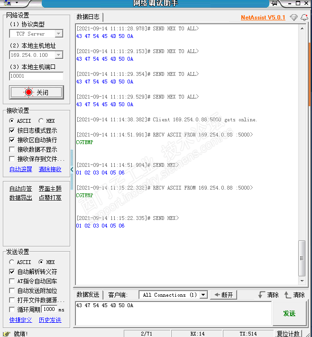The height and width of the screenshot is (337, 312).
Task: Click the downward-arrow 清除 icon button
Action: click(268, 295)
